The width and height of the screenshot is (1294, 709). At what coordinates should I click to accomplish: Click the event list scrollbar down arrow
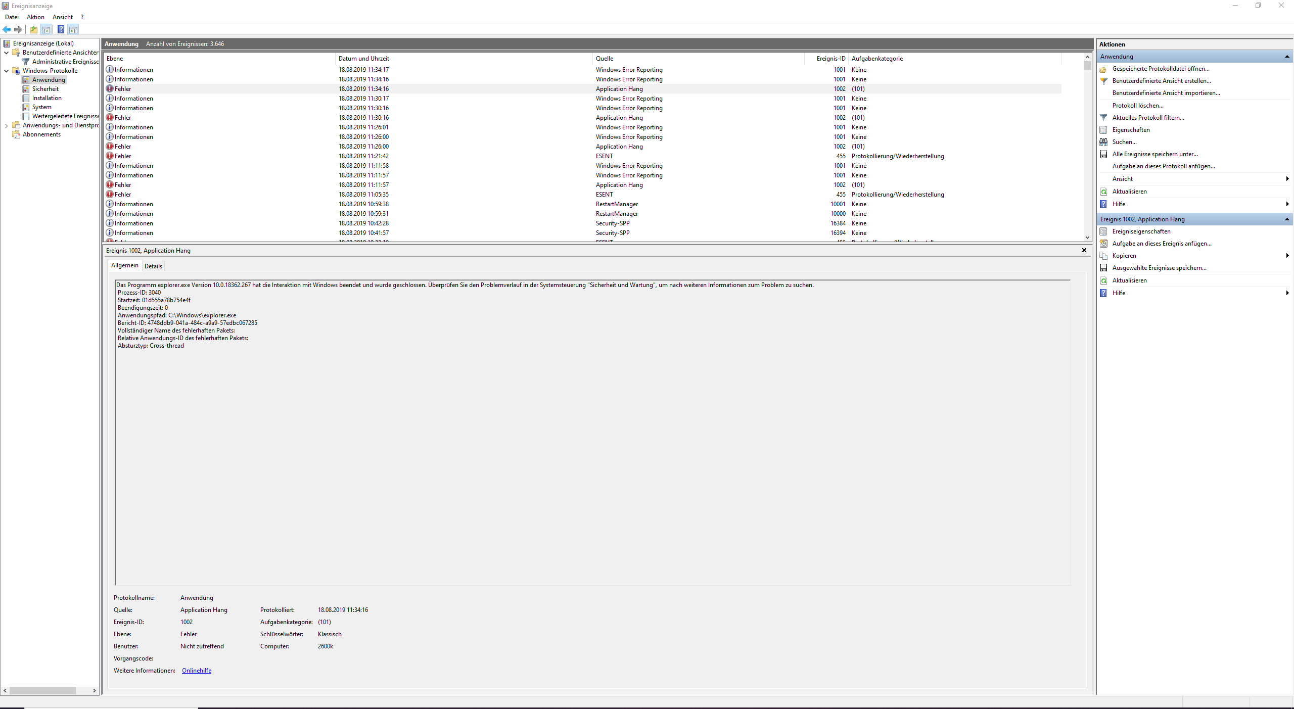(x=1087, y=237)
